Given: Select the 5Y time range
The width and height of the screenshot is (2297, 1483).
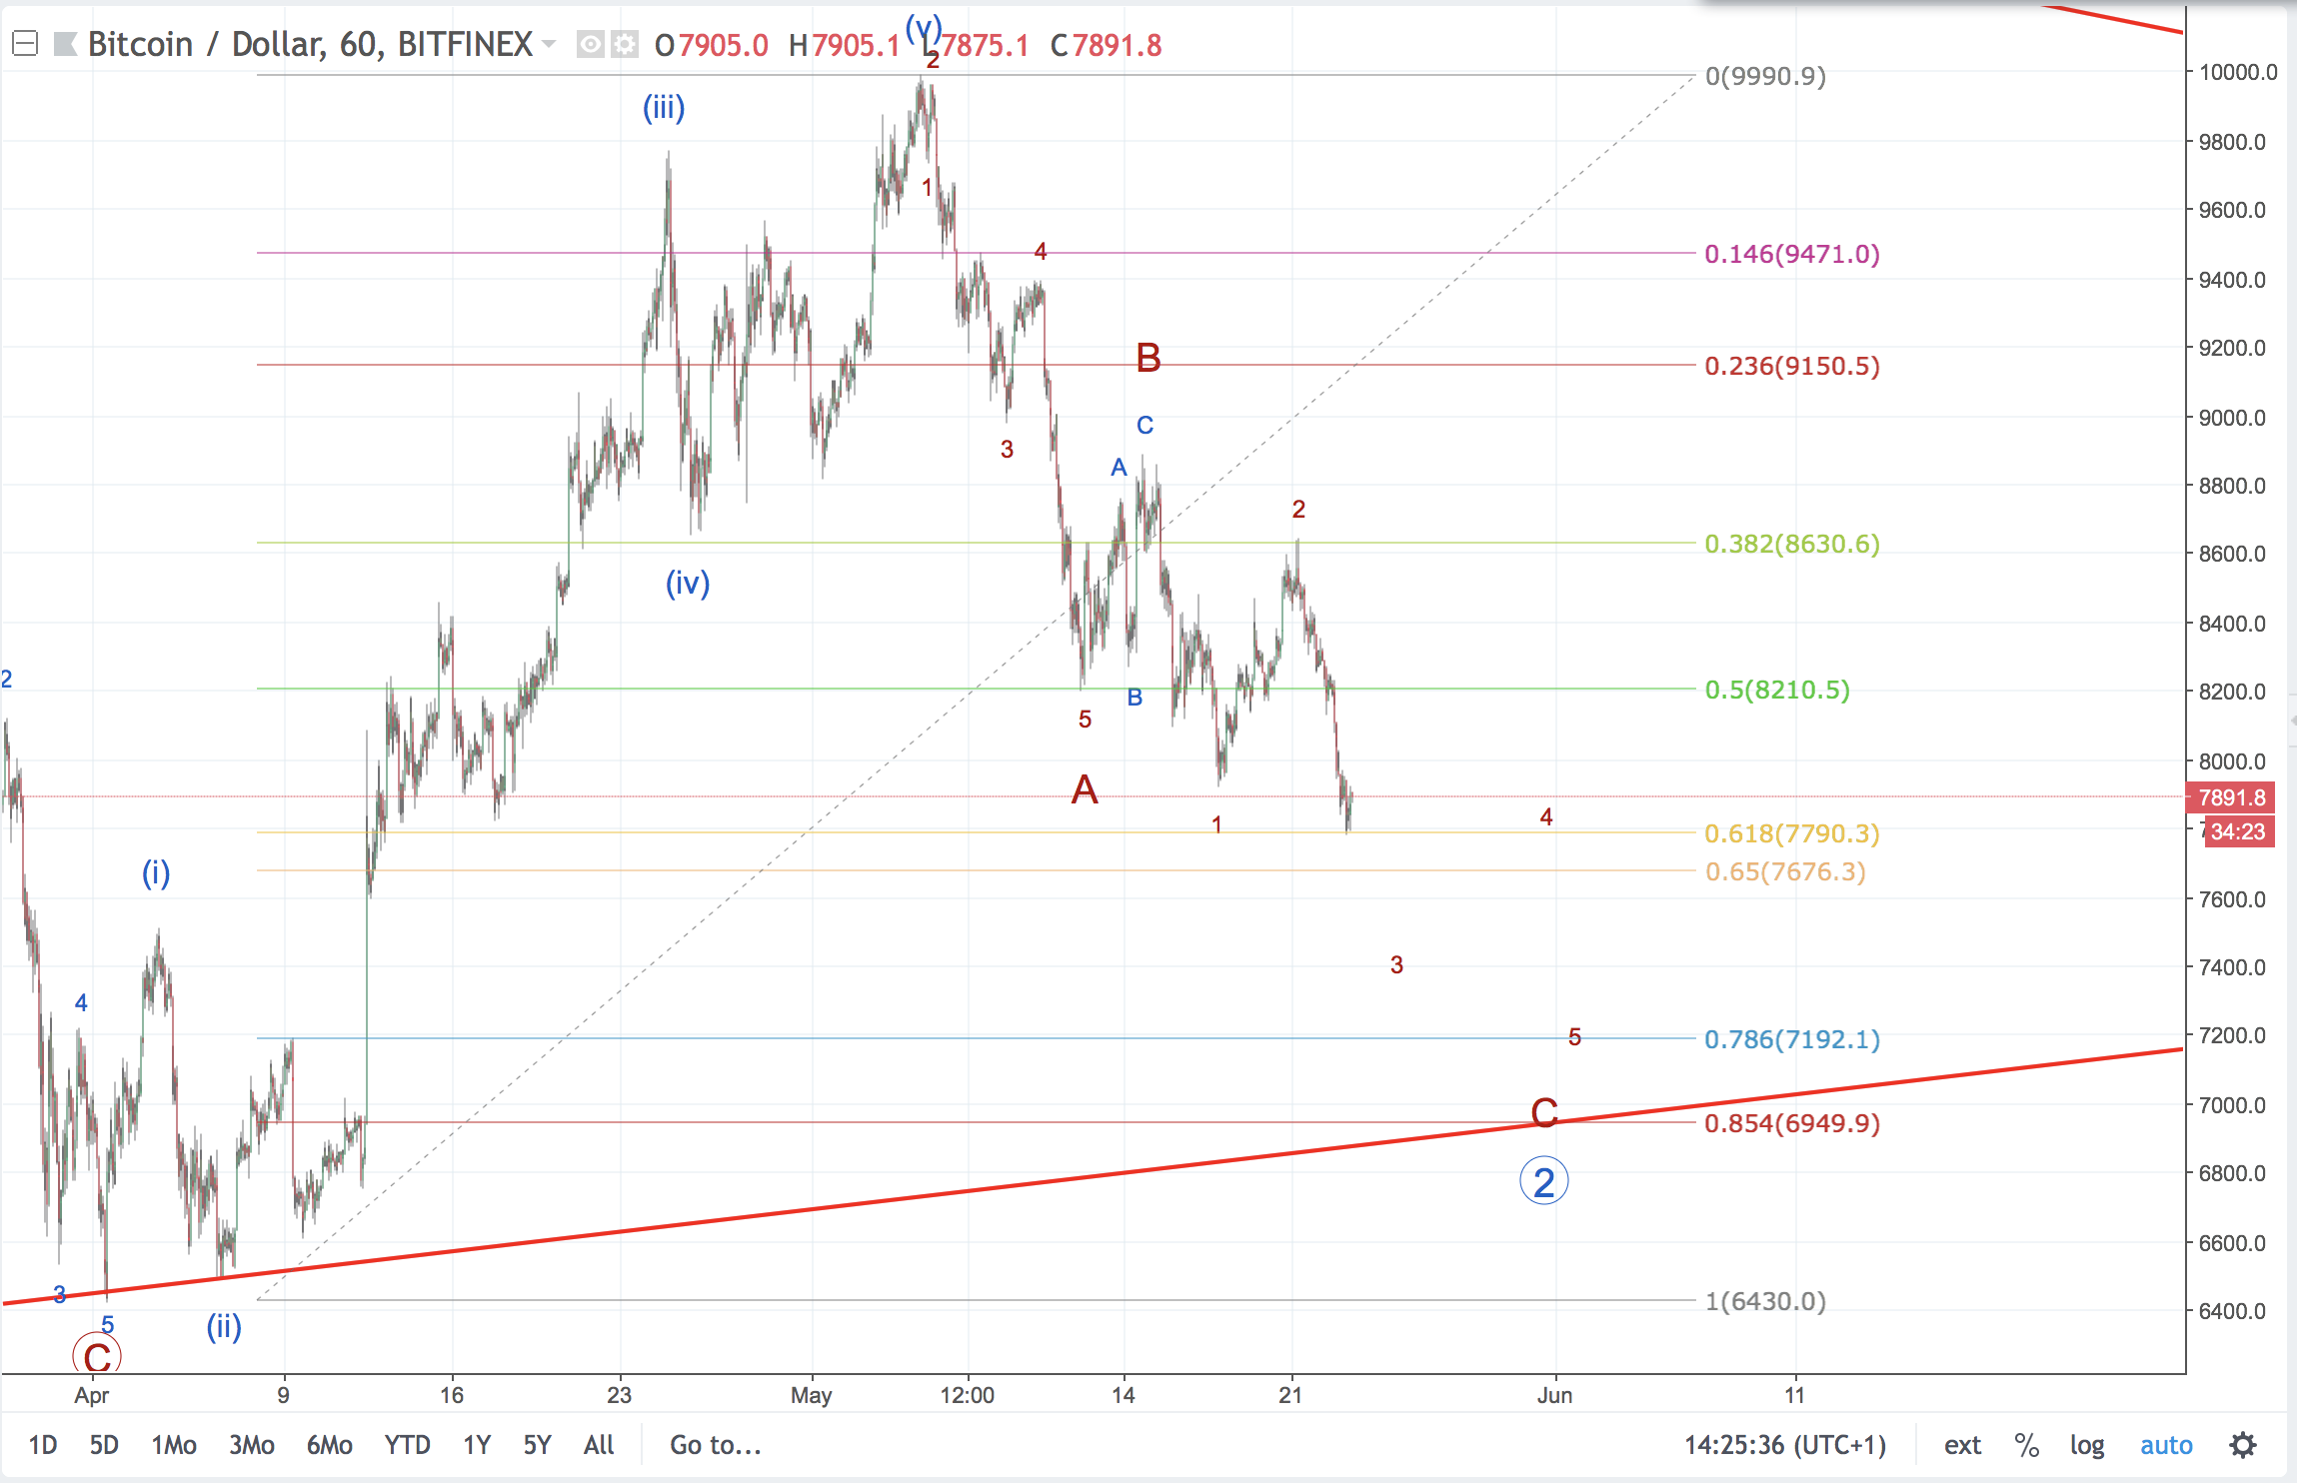Looking at the screenshot, I should (538, 1445).
